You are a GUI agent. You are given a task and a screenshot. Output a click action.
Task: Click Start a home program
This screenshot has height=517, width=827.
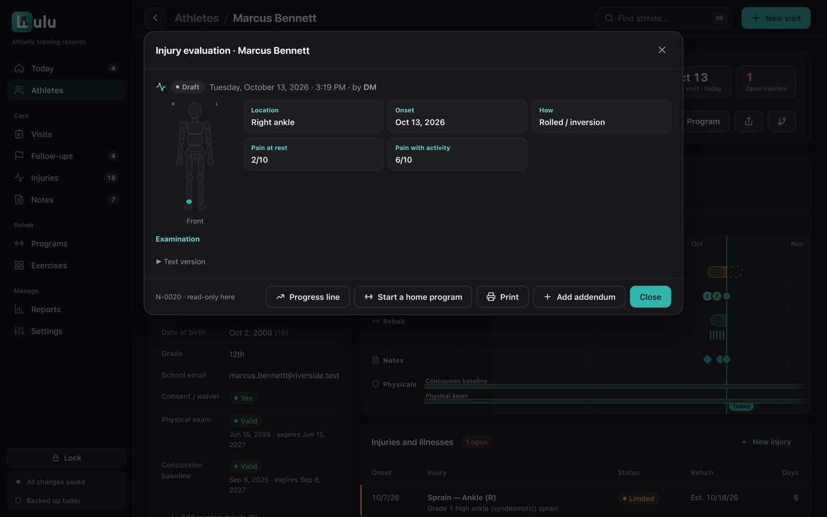413,297
